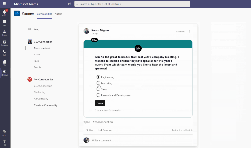Open Events in CEO Connection
Viewport: 252px width, 149px height.
(x=37, y=67)
